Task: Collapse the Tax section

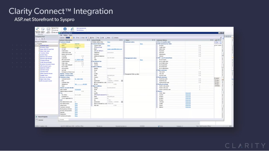Action: point(59,93)
